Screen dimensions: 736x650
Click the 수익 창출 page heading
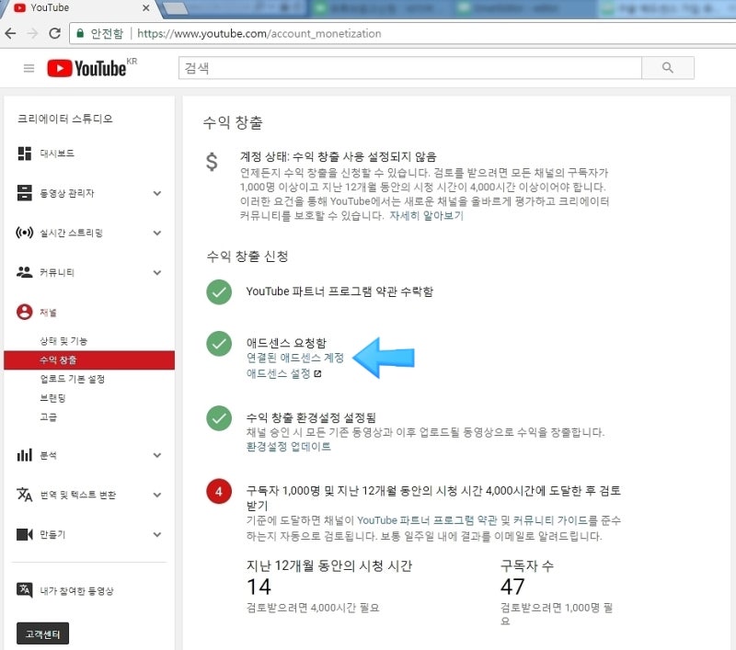tap(233, 123)
